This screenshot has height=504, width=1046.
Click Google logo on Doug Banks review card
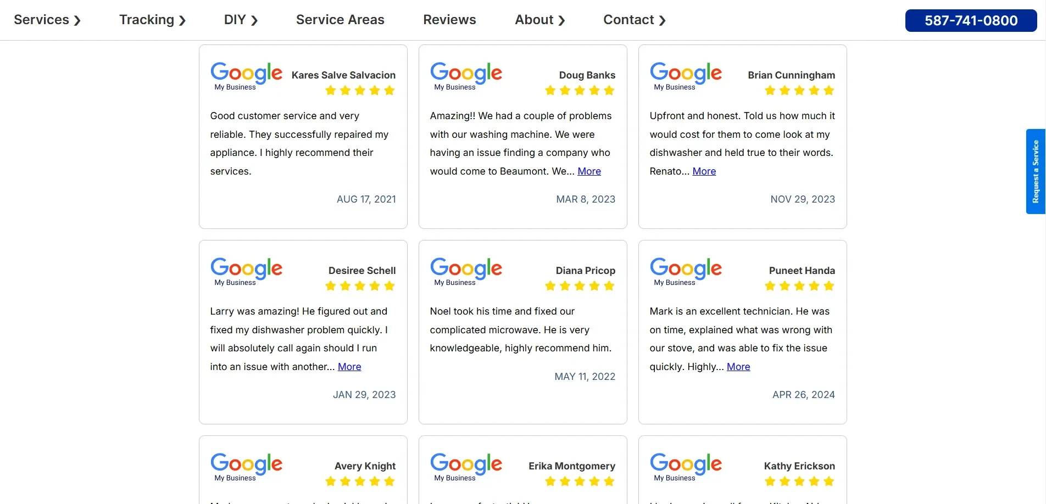click(x=466, y=76)
